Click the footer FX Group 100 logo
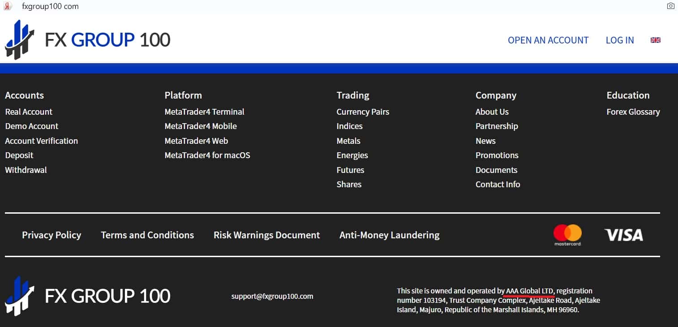Screen dimensions: 678x327 click(x=87, y=296)
